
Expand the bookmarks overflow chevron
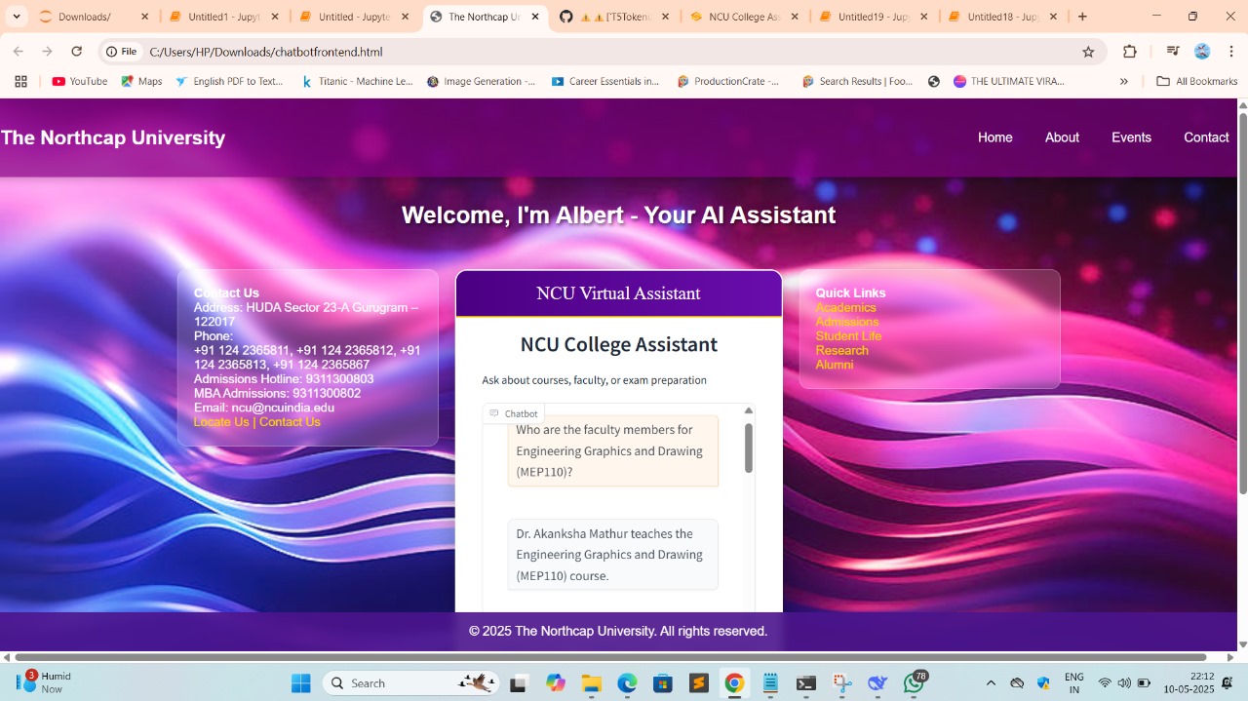[x=1124, y=81]
